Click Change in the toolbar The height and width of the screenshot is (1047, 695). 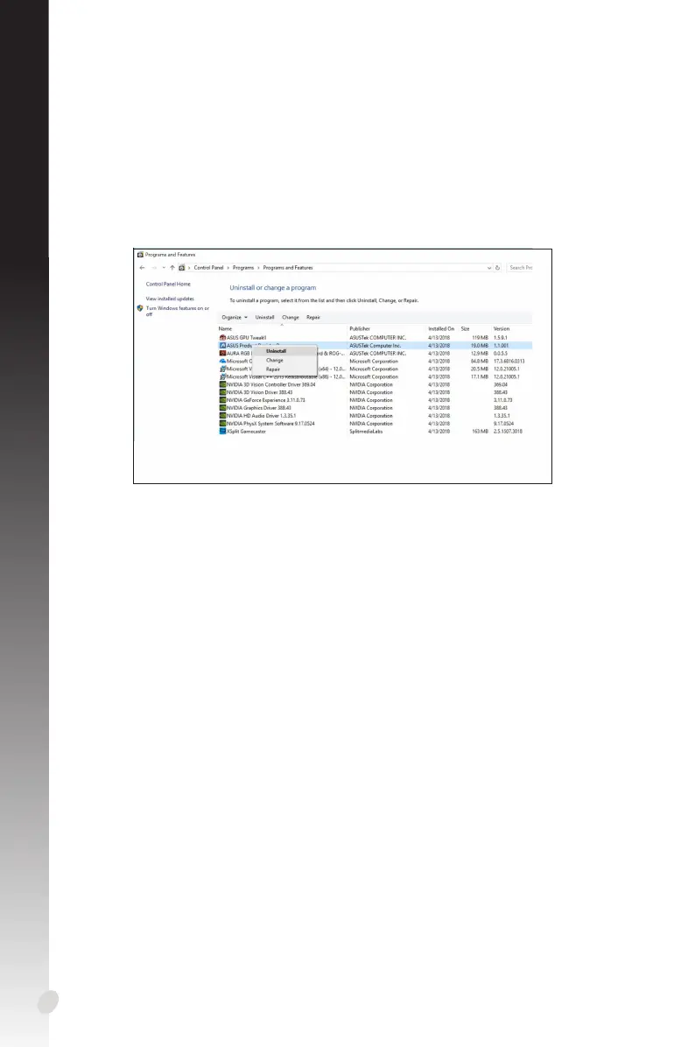tap(291, 318)
